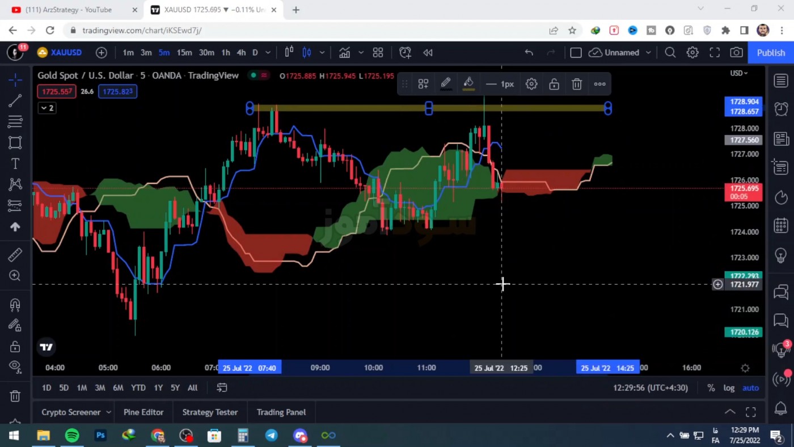
Task: Open more options three dots menu
Action: click(x=599, y=84)
